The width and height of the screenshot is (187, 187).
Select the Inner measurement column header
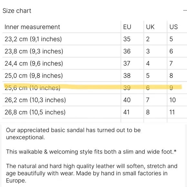(32, 27)
